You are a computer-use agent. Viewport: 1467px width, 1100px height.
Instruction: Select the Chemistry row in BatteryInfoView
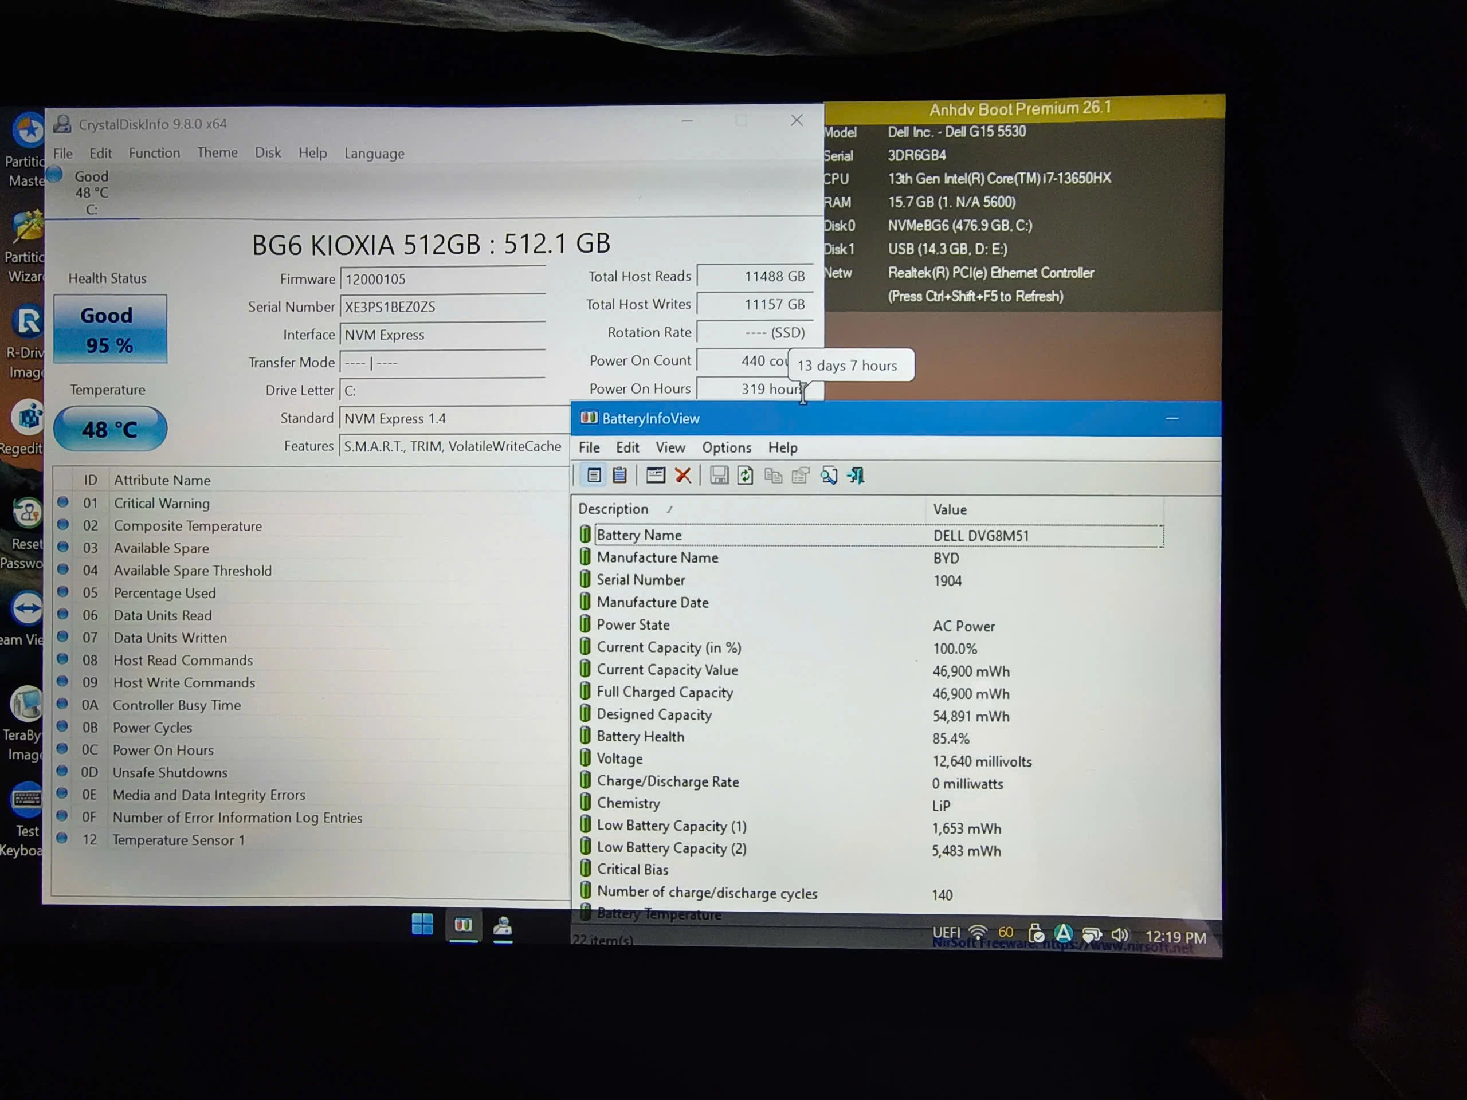(x=871, y=804)
